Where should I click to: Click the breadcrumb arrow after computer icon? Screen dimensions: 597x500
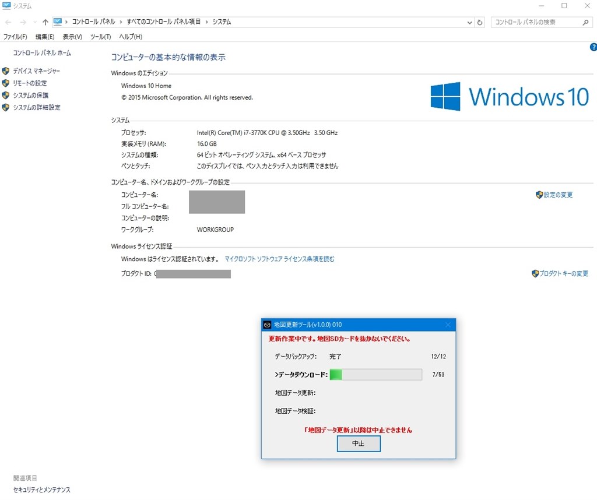(x=66, y=22)
